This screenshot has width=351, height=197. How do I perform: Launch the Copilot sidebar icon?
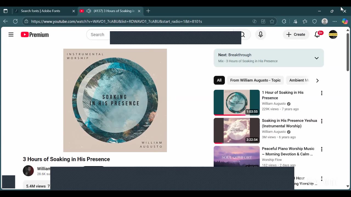[x=345, y=21]
